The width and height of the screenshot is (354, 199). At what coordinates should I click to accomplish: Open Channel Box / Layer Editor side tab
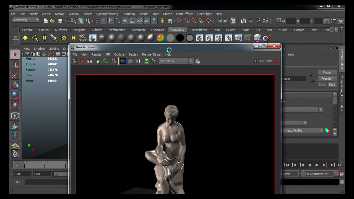coord(342,93)
